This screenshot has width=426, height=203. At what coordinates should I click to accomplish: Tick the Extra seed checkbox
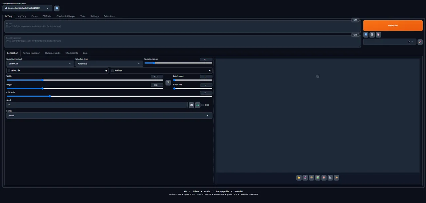point(203,105)
